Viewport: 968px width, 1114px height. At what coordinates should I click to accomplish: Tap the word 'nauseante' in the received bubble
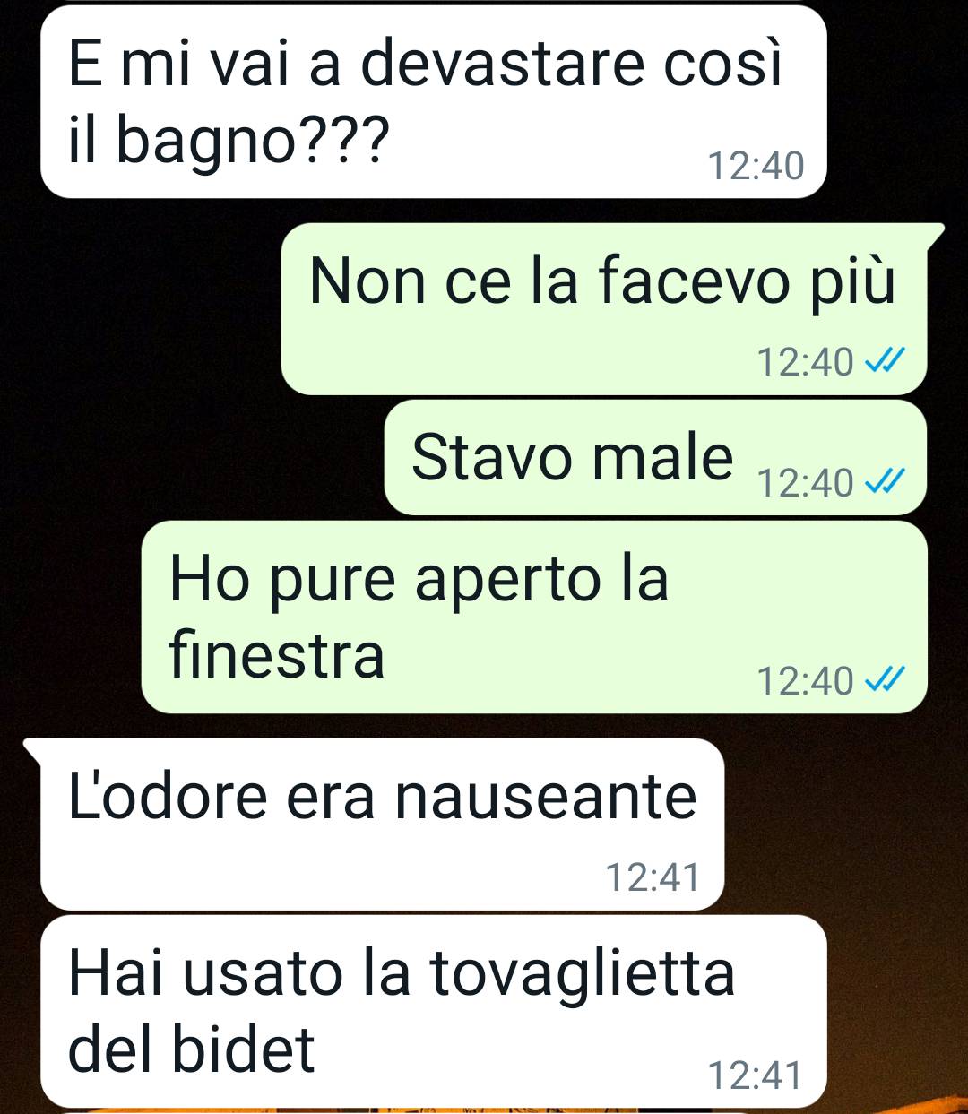coord(546,797)
